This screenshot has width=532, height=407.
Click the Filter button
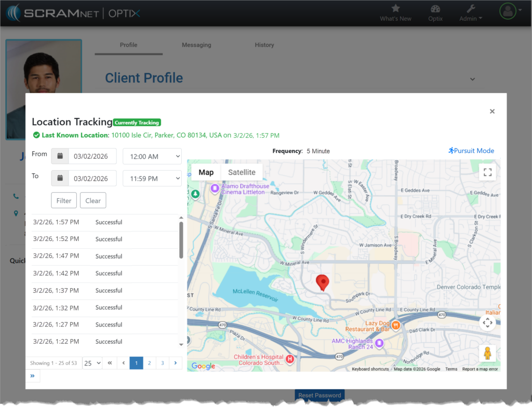[x=64, y=201]
